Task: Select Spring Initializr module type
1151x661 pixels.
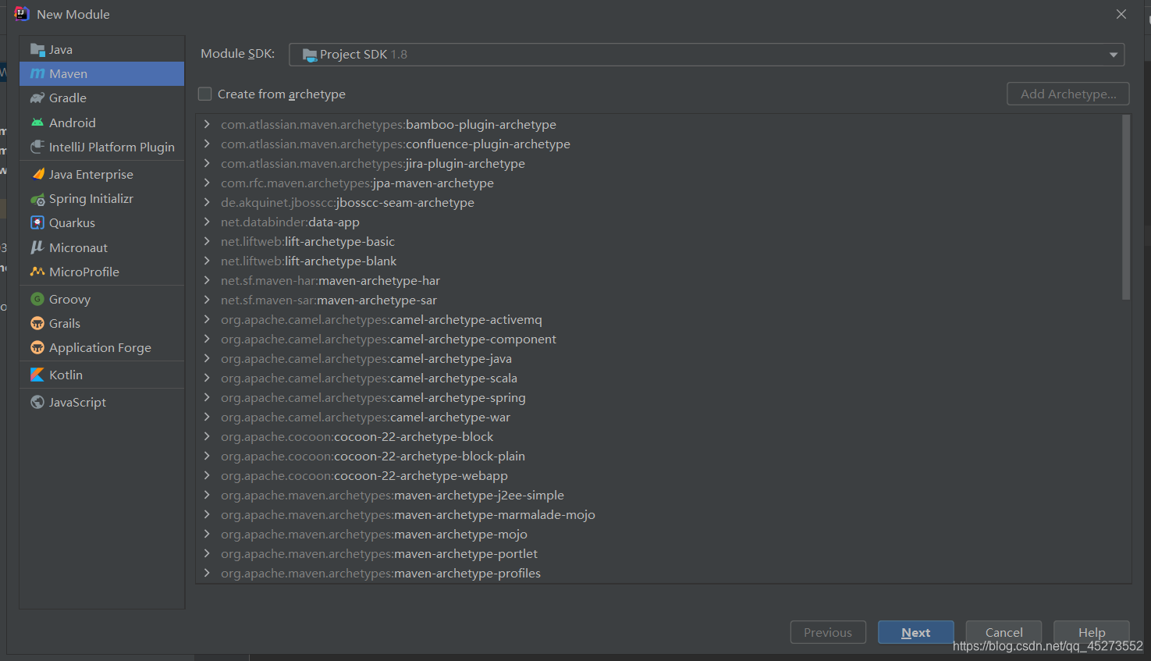Action: tap(102, 198)
